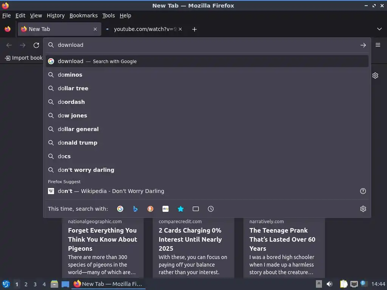The width and height of the screenshot is (387, 290).
Task: Select 'download — Search with Google' suggestion
Action: [x=207, y=61]
